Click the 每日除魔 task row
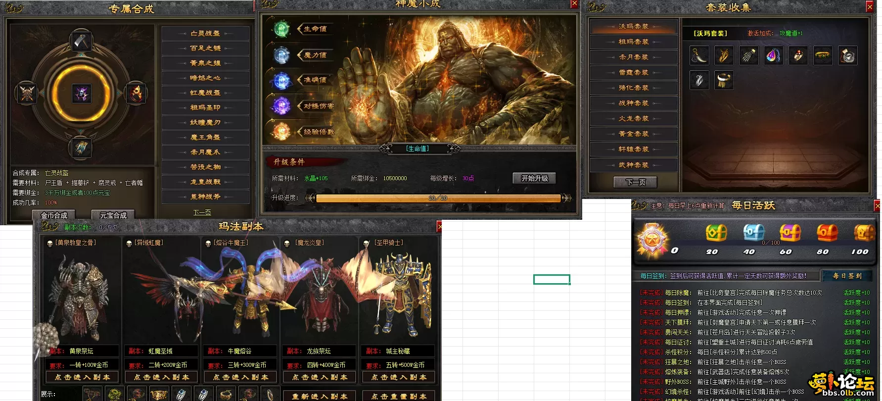Screen dimensions: 882x401 click(754, 293)
